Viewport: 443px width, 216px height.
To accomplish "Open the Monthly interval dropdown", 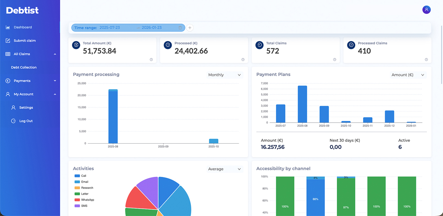I will click(225, 75).
